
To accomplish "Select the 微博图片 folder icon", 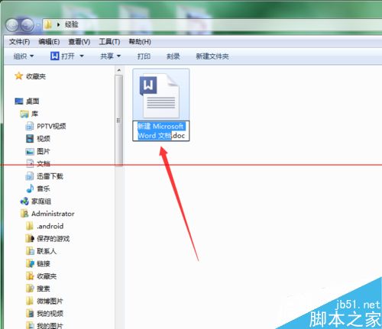I will click(30, 301).
